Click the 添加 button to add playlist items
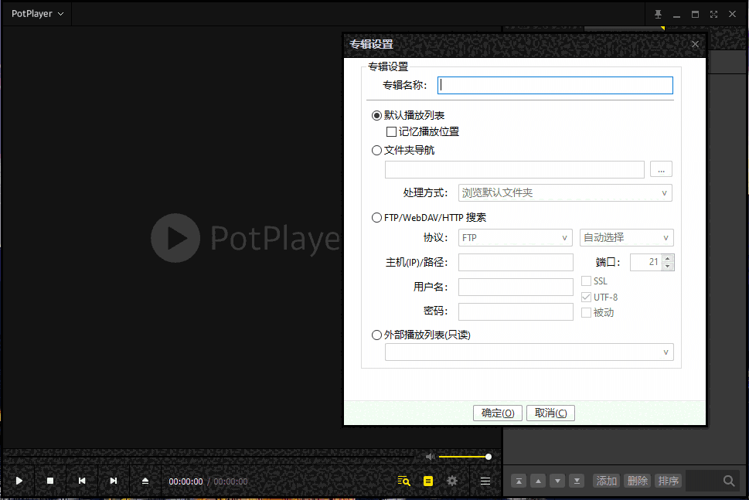 coord(606,481)
